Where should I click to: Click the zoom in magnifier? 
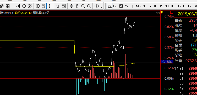83,6
